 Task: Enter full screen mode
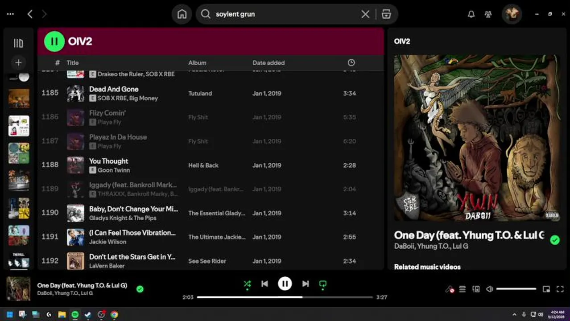click(x=560, y=289)
